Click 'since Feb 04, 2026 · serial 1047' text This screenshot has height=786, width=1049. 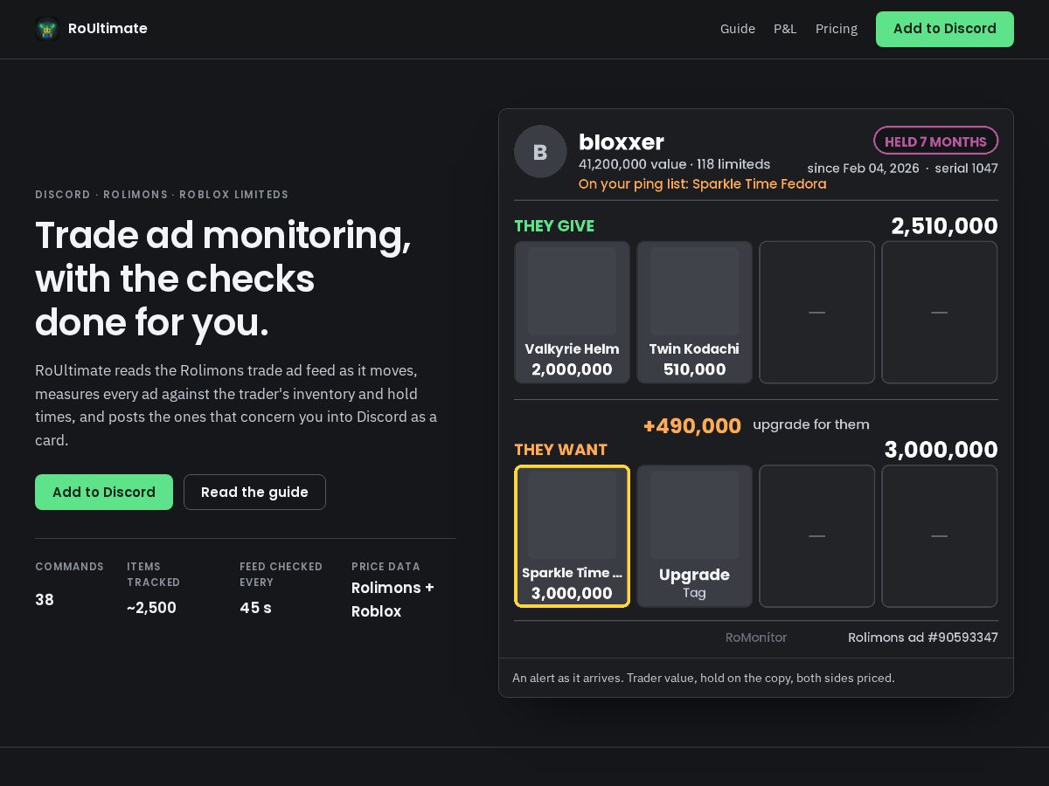[902, 169]
